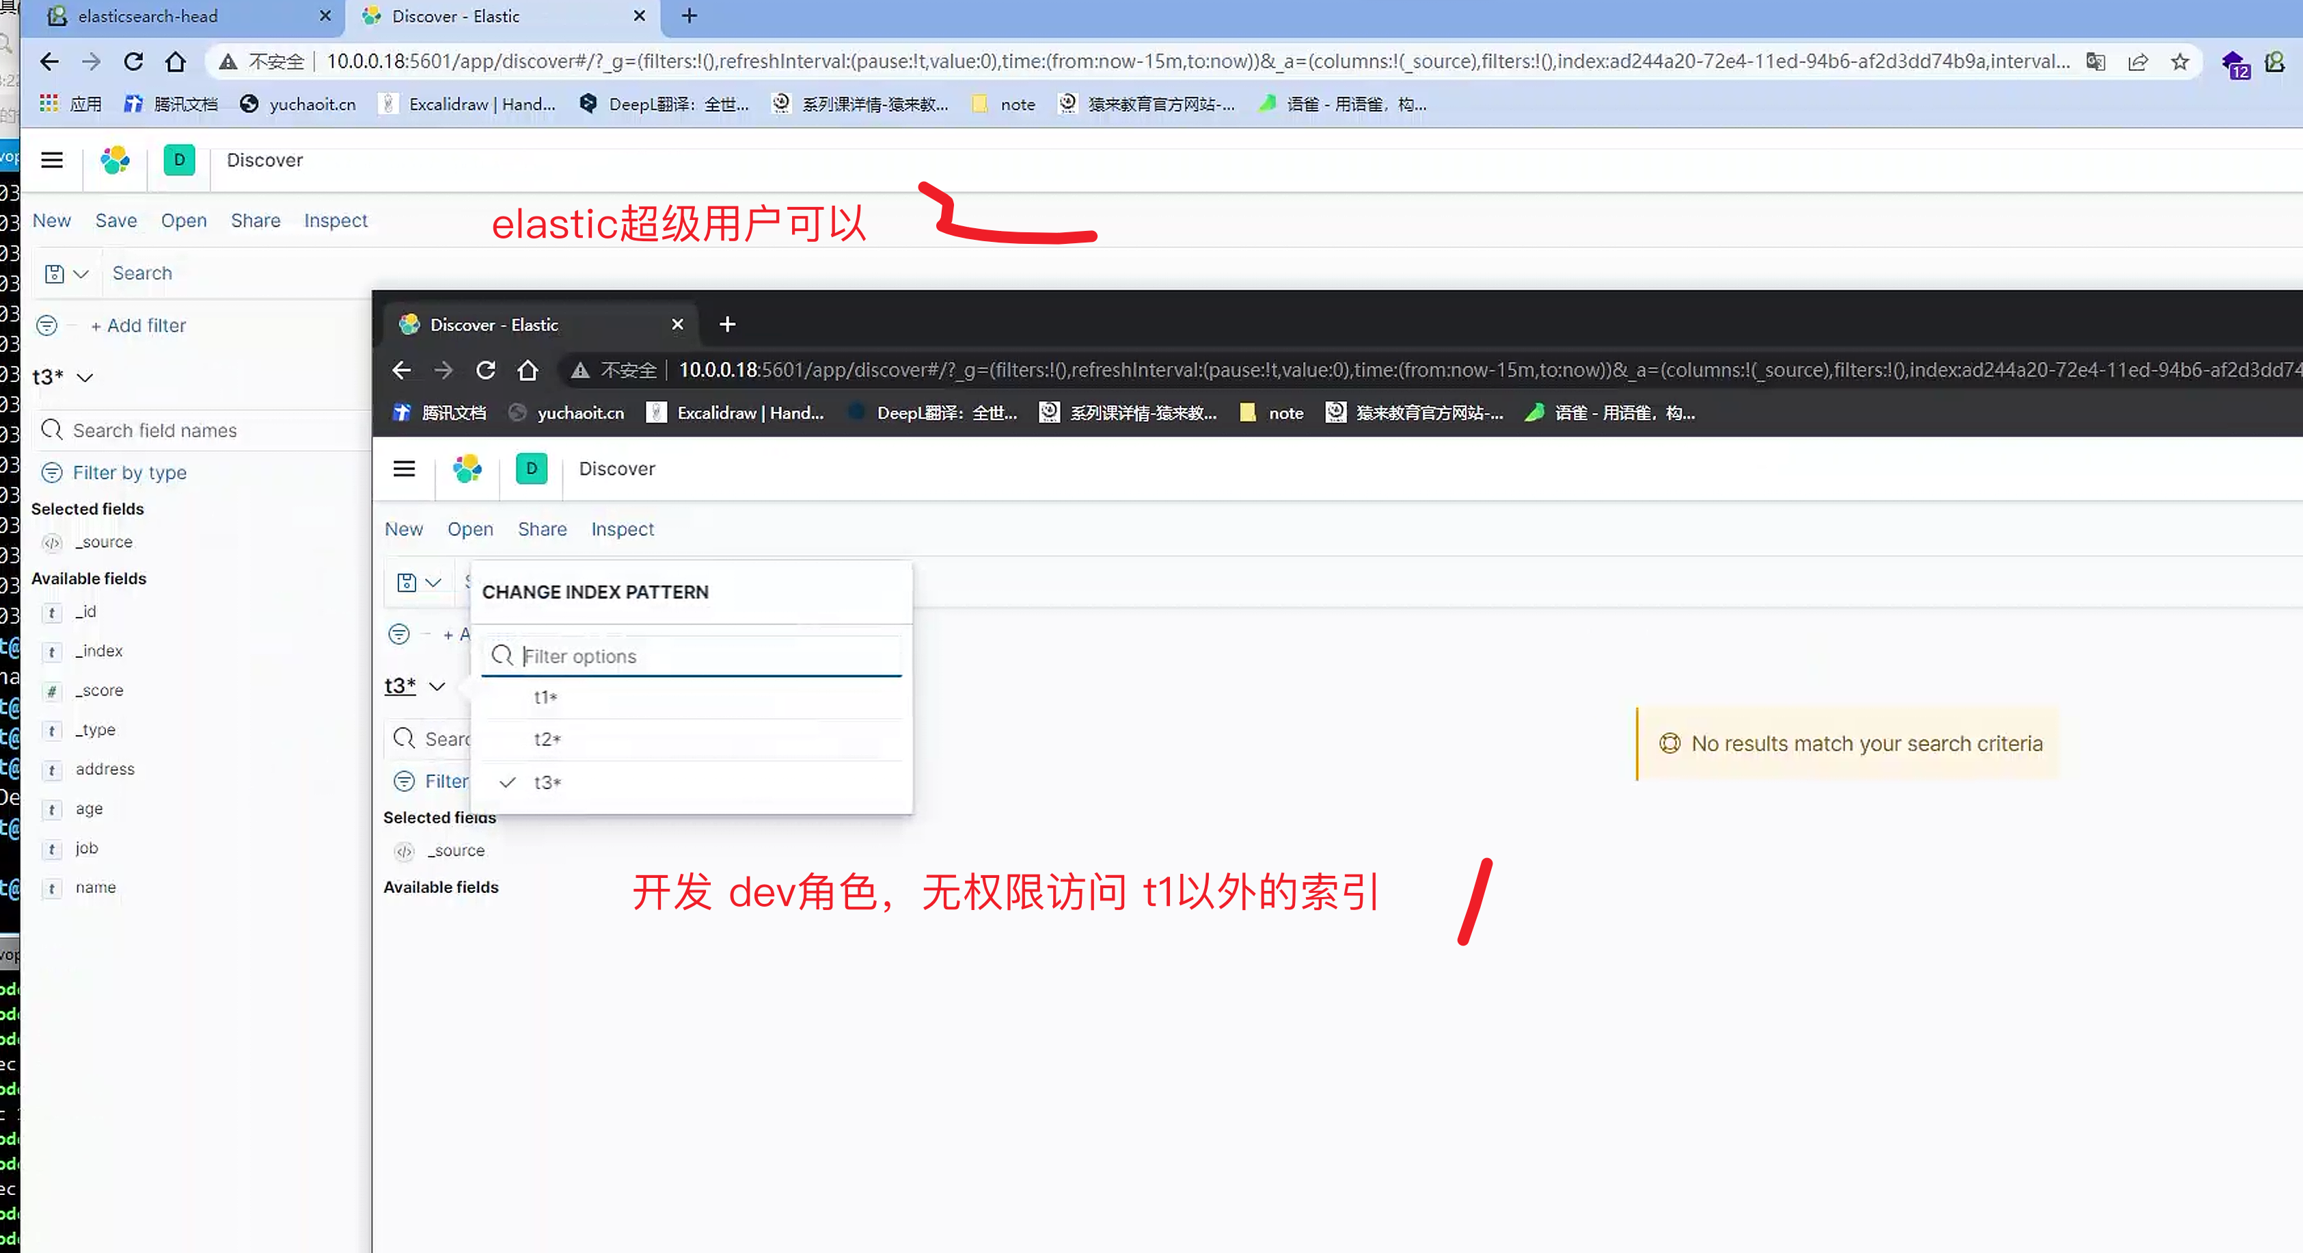Click the browser bookmark star icon
Image resolution: width=2303 pixels, height=1253 pixels.
pyautogui.click(x=2179, y=61)
